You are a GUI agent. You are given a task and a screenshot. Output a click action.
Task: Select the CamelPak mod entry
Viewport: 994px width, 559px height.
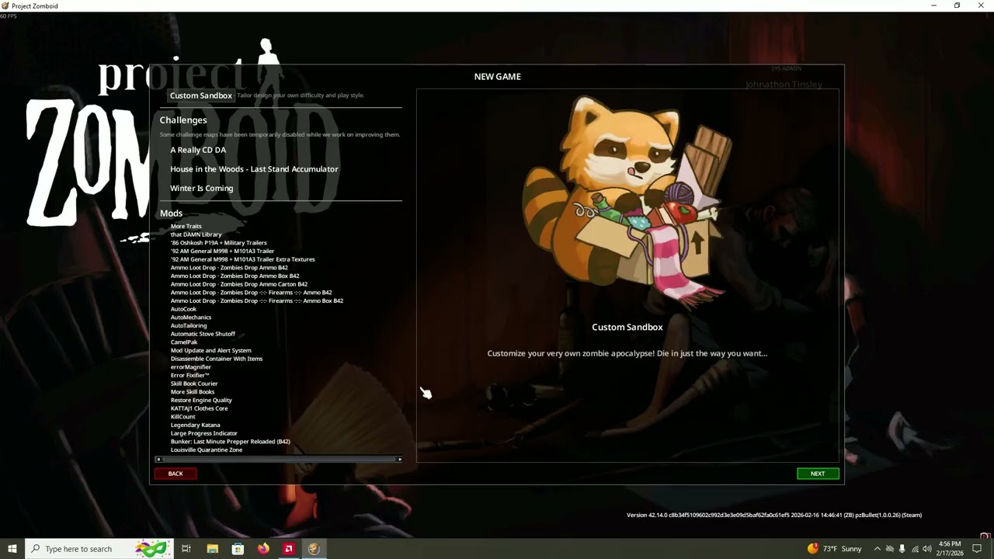pos(184,342)
